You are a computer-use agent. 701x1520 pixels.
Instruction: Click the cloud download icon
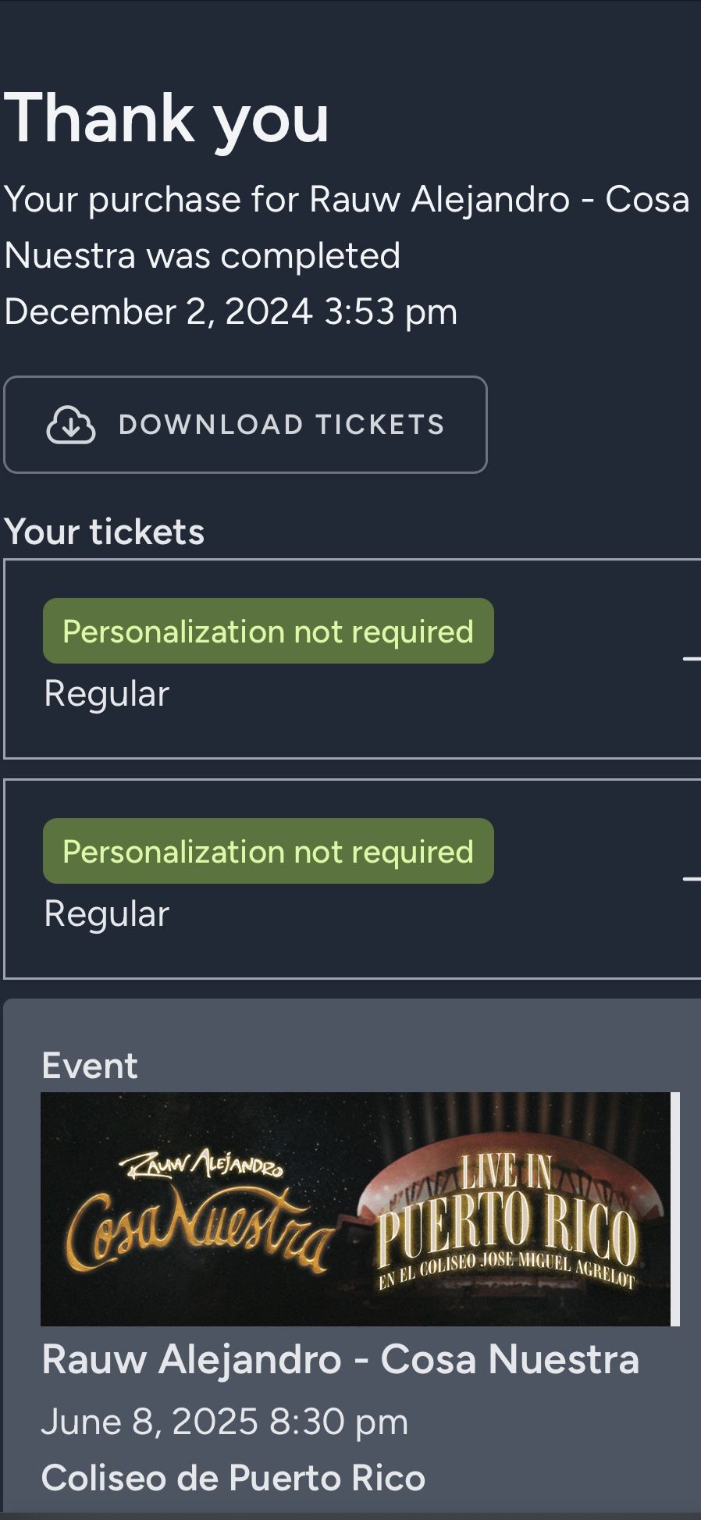[x=71, y=425]
